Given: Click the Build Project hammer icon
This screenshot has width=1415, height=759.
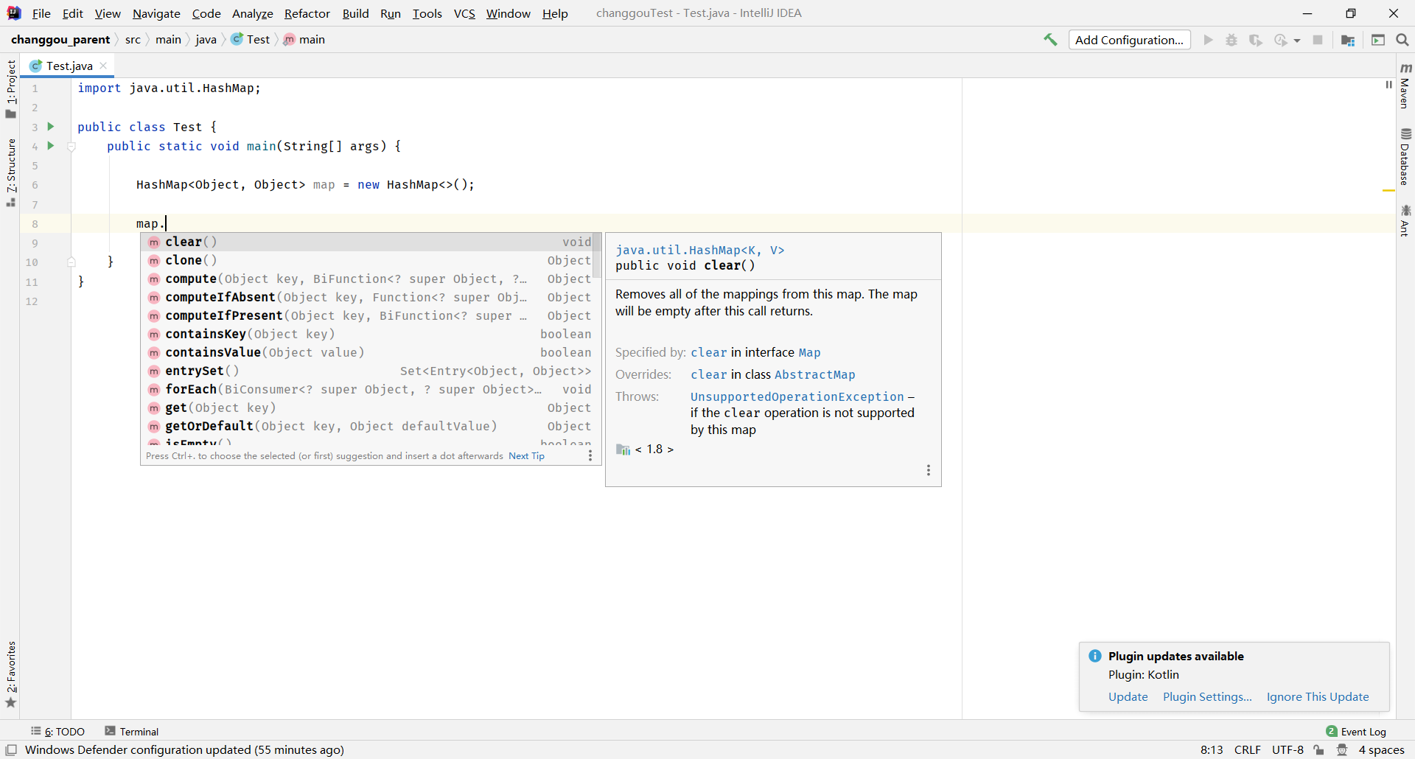Looking at the screenshot, I should tap(1050, 40).
